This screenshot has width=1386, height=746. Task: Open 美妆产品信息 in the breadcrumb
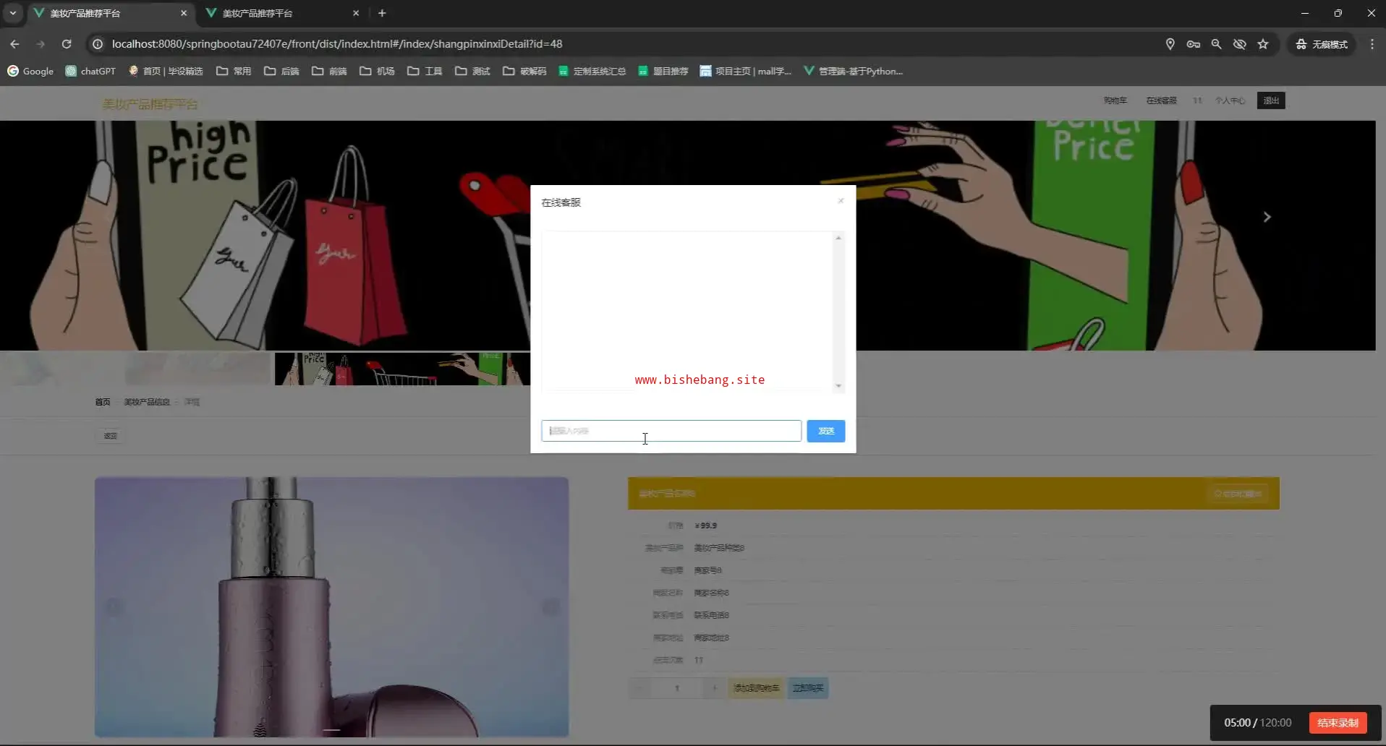[x=147, y=402]
